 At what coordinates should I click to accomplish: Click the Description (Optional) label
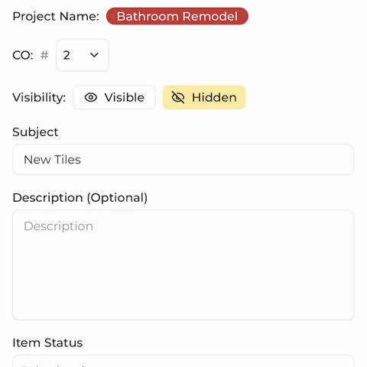click(80, 198)
